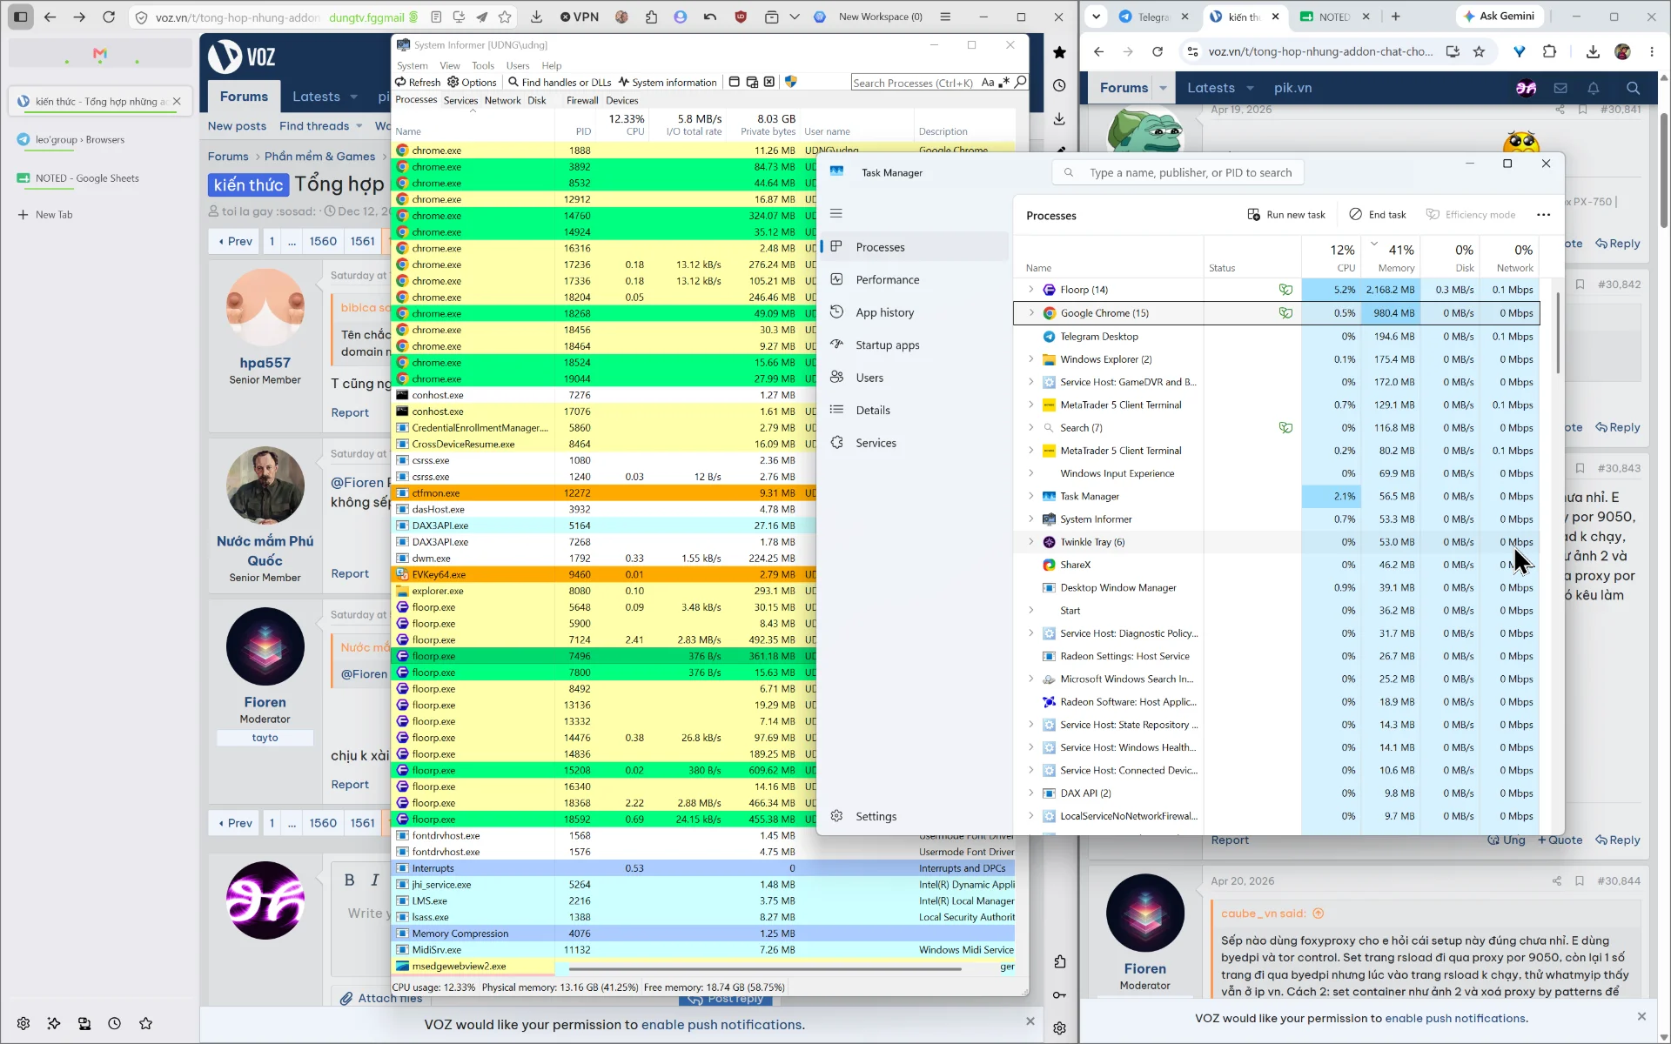1671x1044 pixels.
Task: Expand the Twinkle Tray (6) process group
Action: click(x=1030, y=541)
